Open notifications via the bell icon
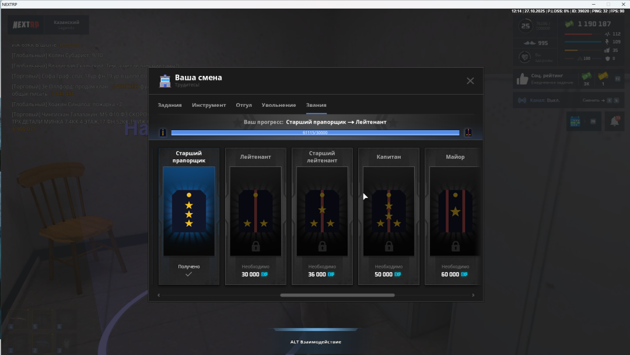Screen dimensions: 630x355 [x=615, y=121]
